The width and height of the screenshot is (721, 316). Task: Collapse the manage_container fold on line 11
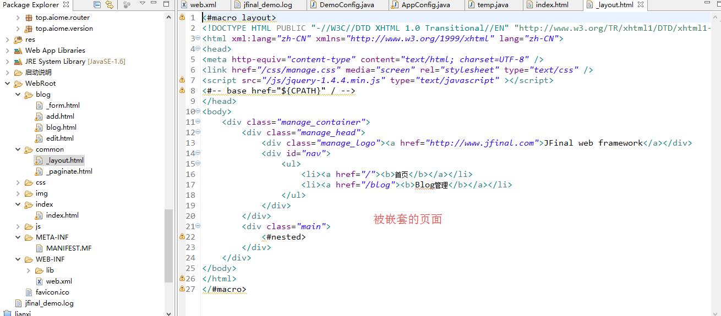(198, 122)
